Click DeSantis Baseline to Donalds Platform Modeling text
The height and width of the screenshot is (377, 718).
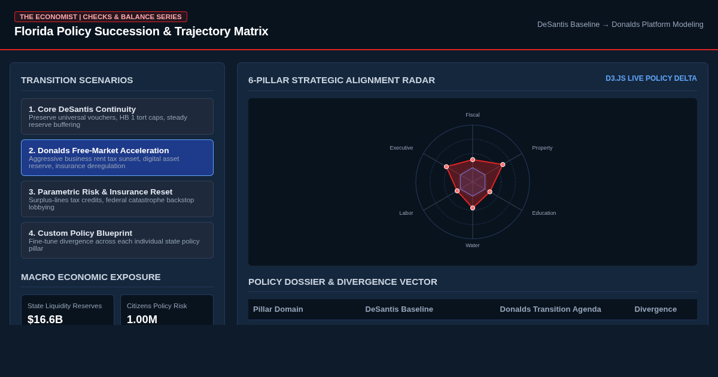[x=620, y=25]
